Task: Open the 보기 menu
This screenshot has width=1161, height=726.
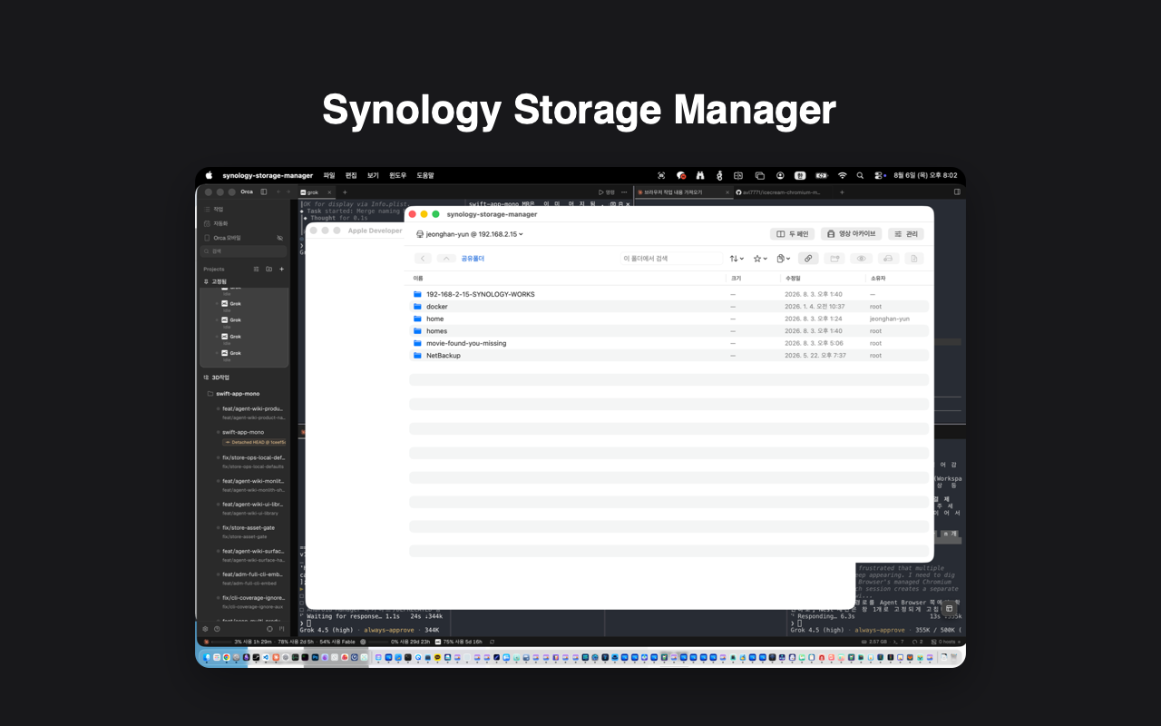Action: (x=373, y=175)
